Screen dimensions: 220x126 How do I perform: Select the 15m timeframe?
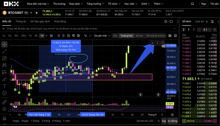tap(23, 36)
